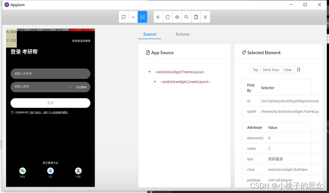This screenshot has width=329, height=193.
Task: Click the Appium logo in title bar
Action: click(7, 5)
